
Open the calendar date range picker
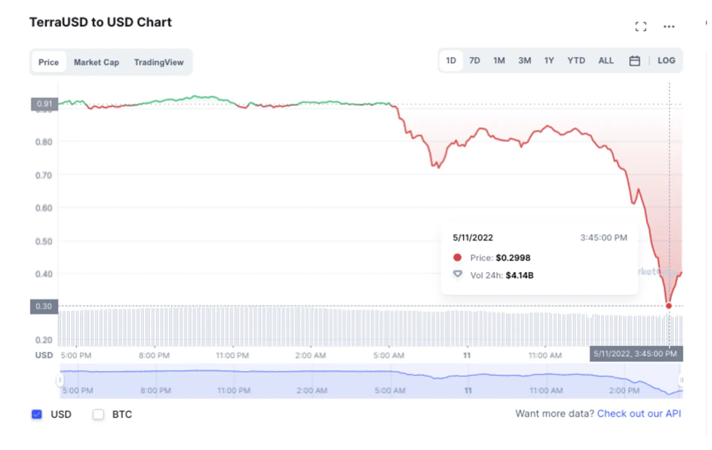click(x=635, y=61)
